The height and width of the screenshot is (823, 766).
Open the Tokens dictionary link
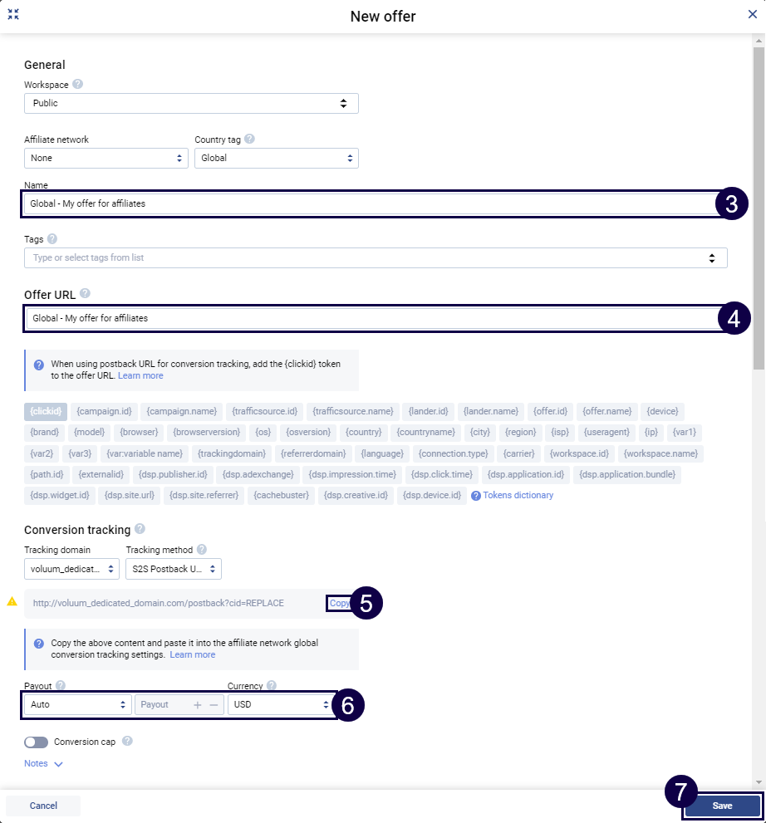pos(517,496)
